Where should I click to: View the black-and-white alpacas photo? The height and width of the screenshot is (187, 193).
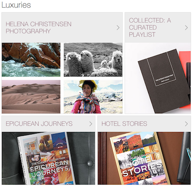click(93, 60)
